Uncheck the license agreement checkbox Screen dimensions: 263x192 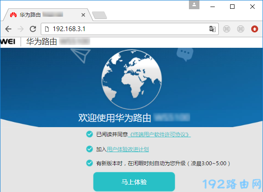pyautogui.click(x=89, y=135)
